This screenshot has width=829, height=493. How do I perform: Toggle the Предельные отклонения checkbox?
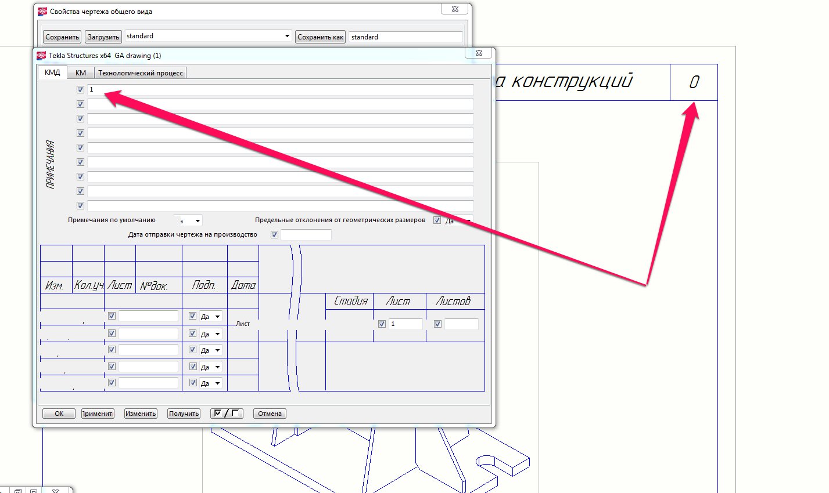coord(437,220)
